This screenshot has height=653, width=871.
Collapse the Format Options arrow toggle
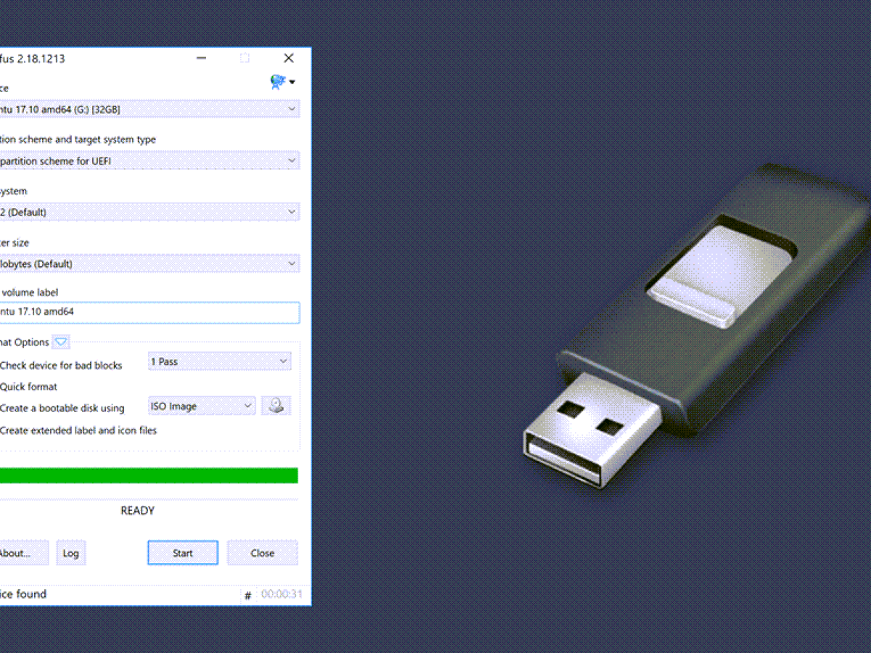(x=61, y=342)
